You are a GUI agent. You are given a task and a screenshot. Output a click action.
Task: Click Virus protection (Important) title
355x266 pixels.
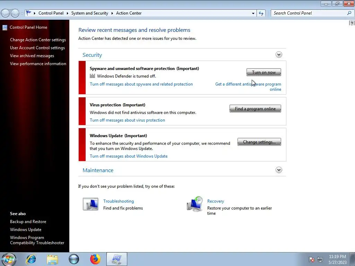118,105
